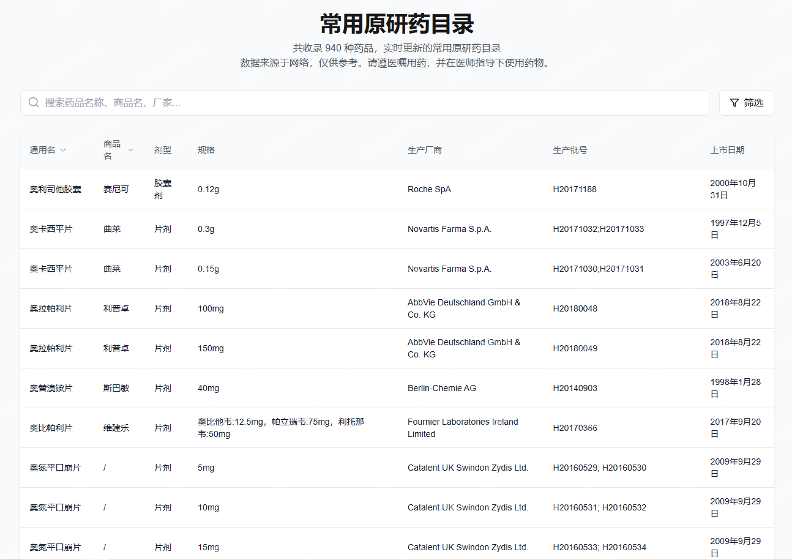Click the magnifier icon in the search bar
This screenshot has height=560, width=792.
tap(34, 102)
